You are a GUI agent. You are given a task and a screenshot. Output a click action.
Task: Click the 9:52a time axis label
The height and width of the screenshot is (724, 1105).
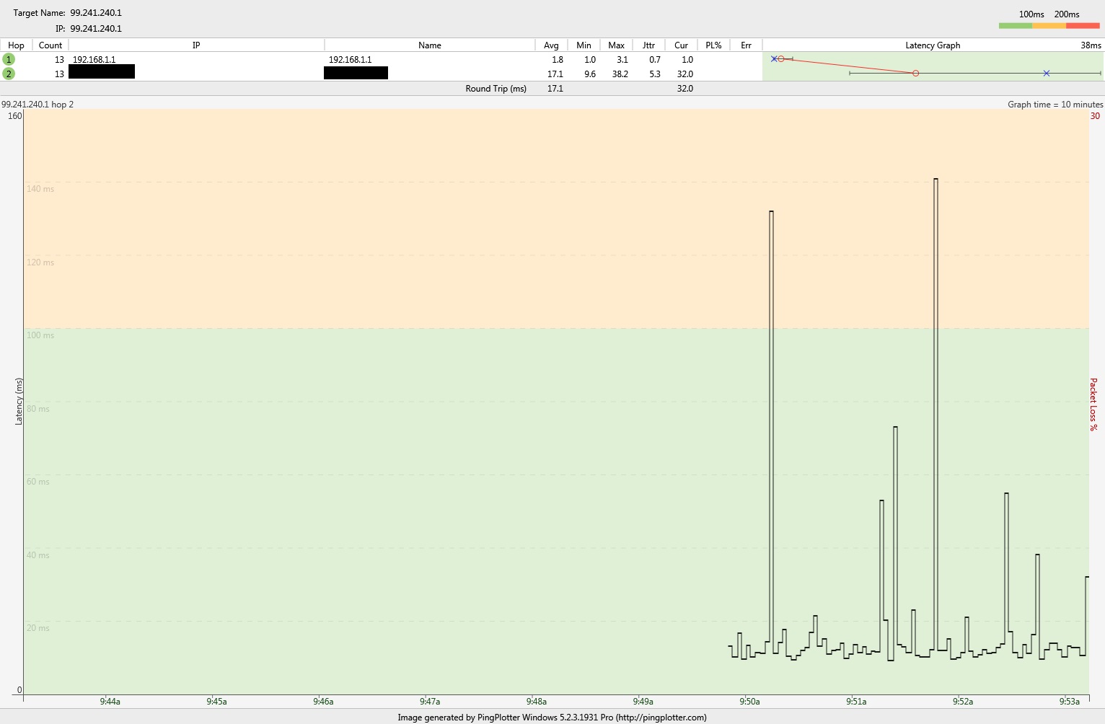pos(963,702)
